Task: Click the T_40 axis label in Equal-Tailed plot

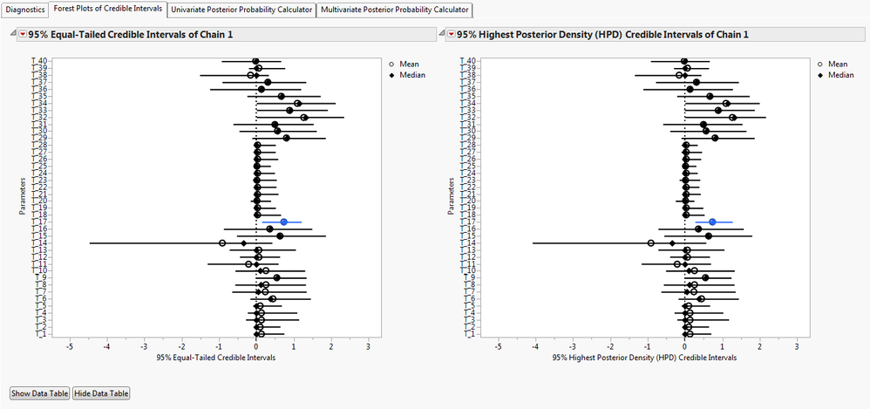Action: (42, 60)
